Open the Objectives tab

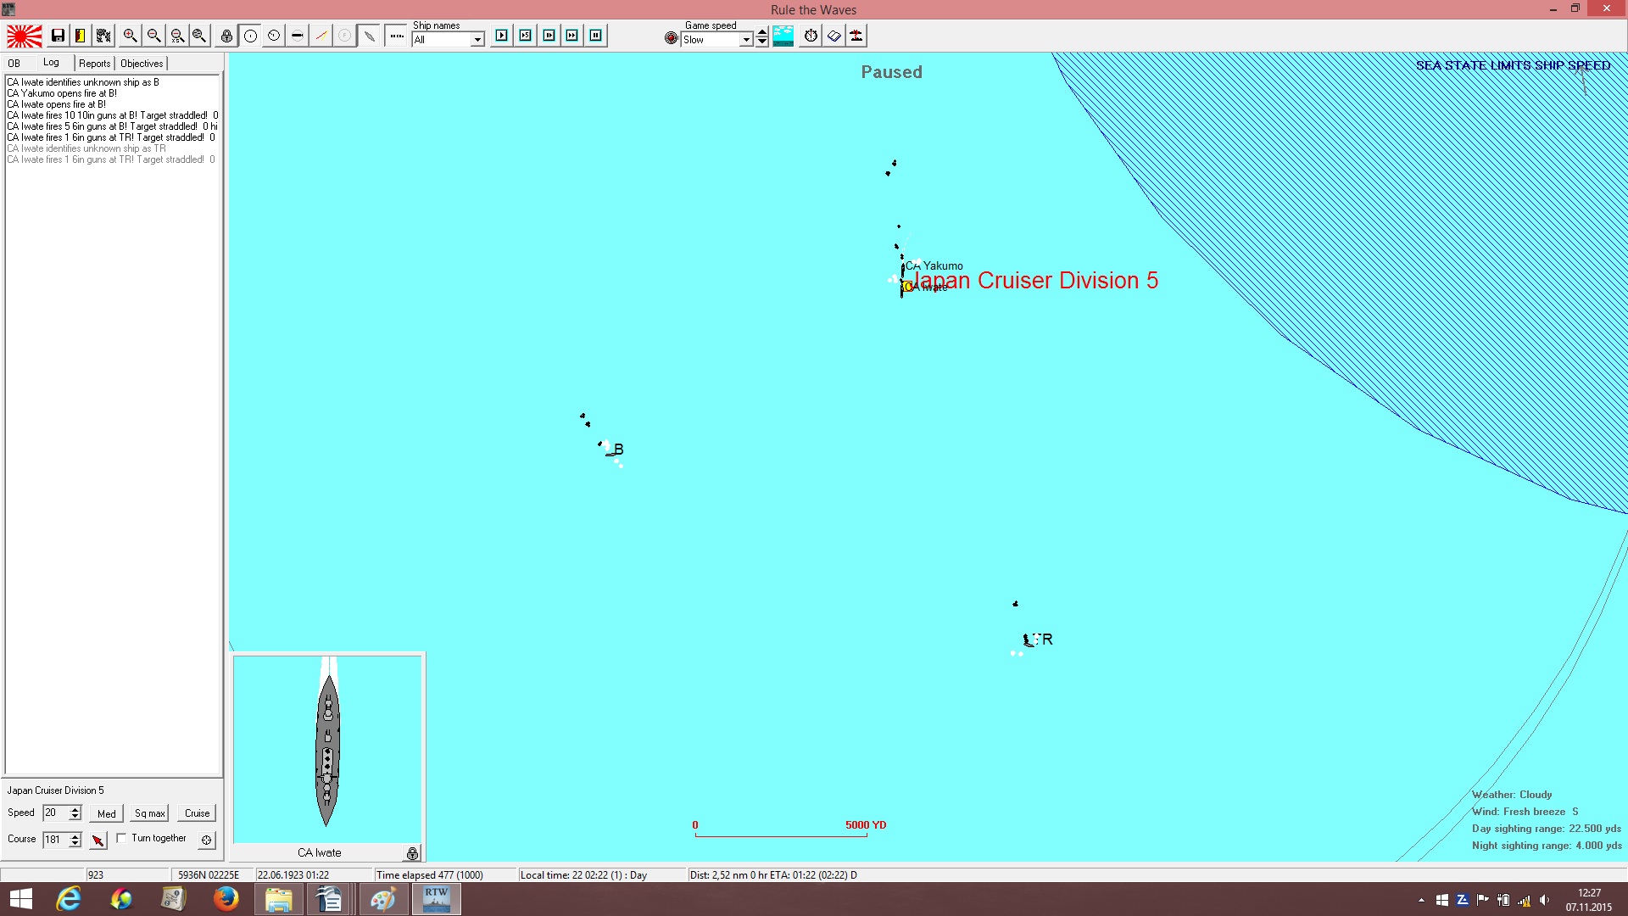click(x=142, y=64)
